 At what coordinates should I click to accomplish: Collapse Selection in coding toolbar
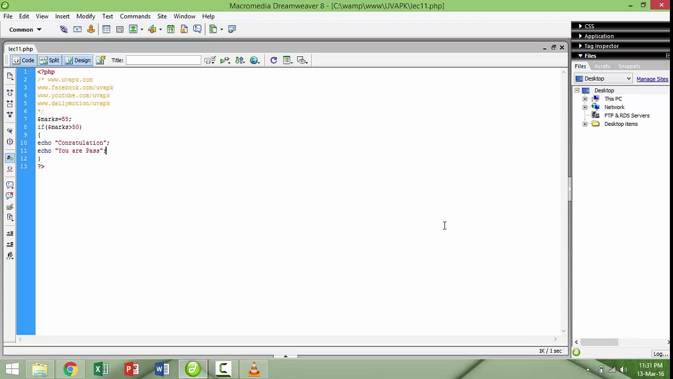click(9, 103)
